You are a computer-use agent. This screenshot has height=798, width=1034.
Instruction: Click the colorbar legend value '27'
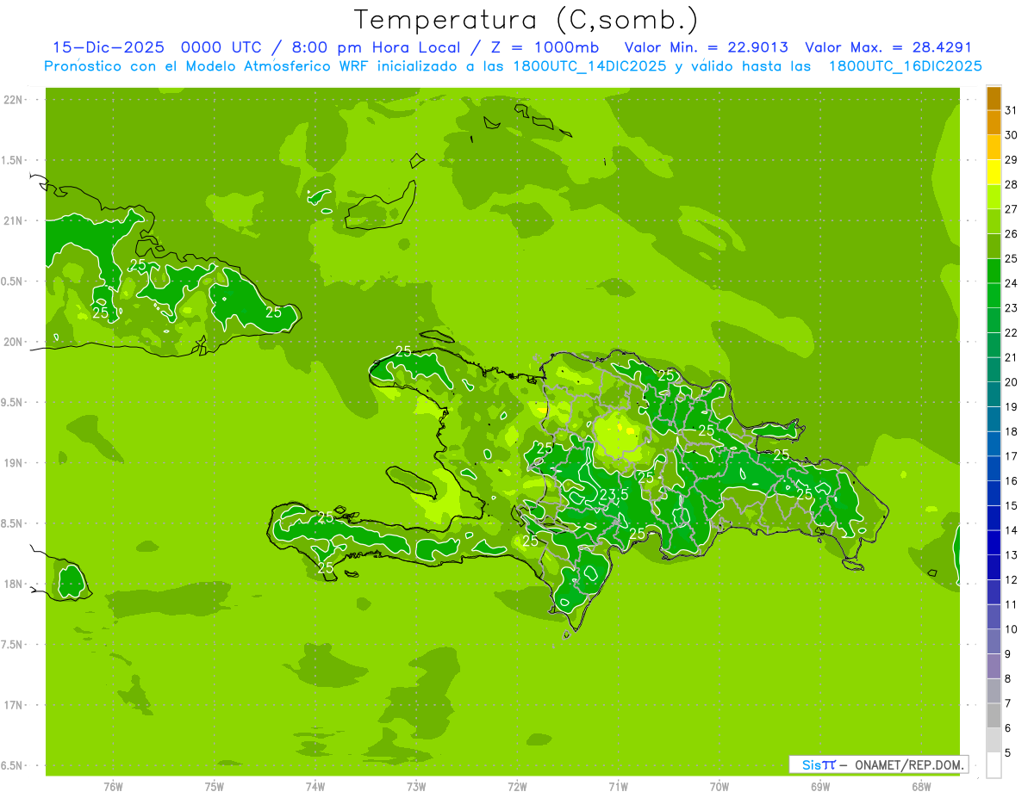point(1011,209)
